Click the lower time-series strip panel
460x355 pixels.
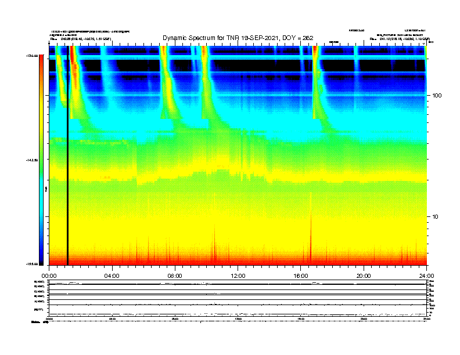[238, 298]
